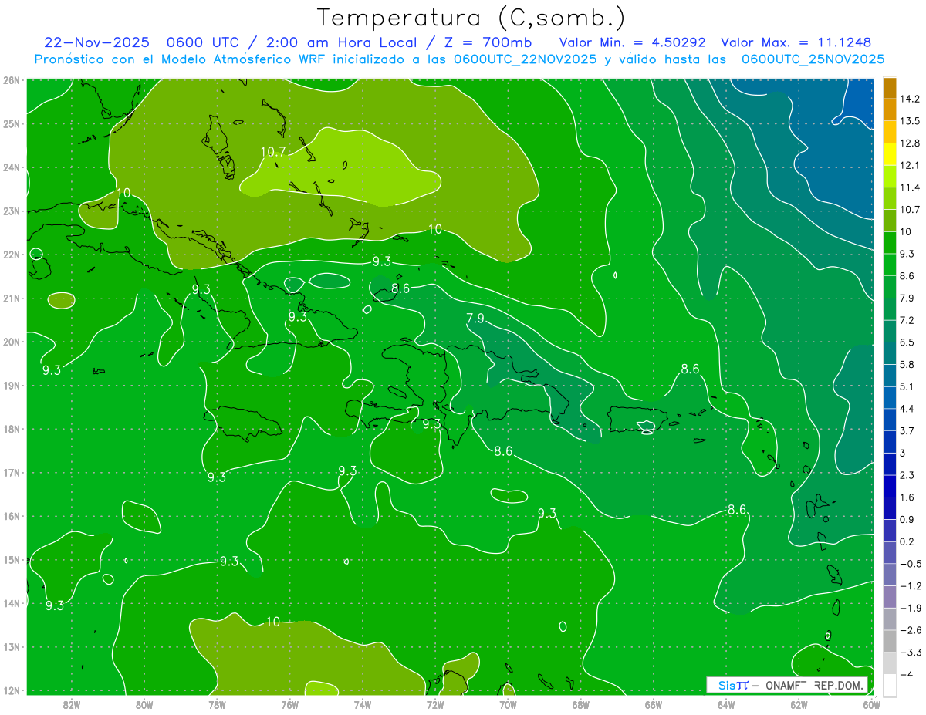The width and height of the screenshot is (926, 715).
Task: Click the "66W" longitude label
Action: [654, 704]
